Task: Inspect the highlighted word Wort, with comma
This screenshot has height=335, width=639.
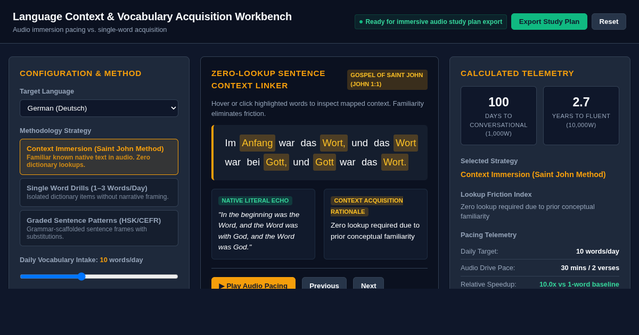Action: (334, 143)
